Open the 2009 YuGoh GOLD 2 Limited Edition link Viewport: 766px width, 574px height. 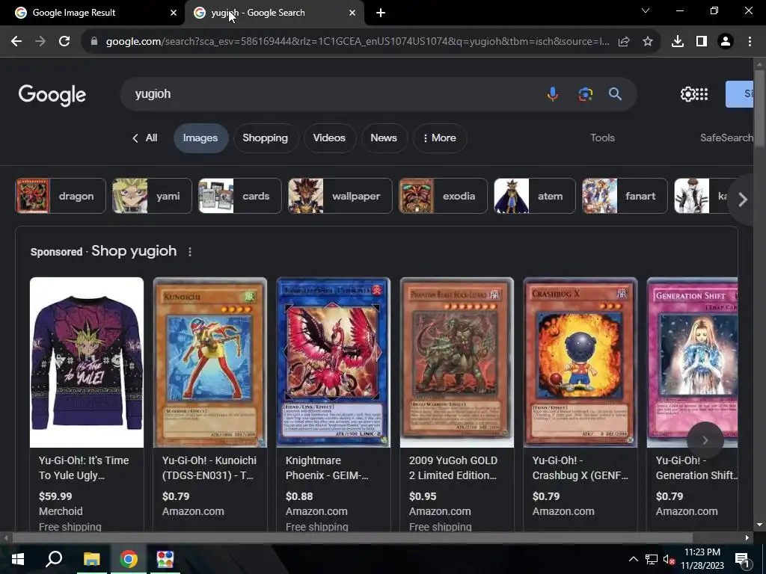click(453, 468)
